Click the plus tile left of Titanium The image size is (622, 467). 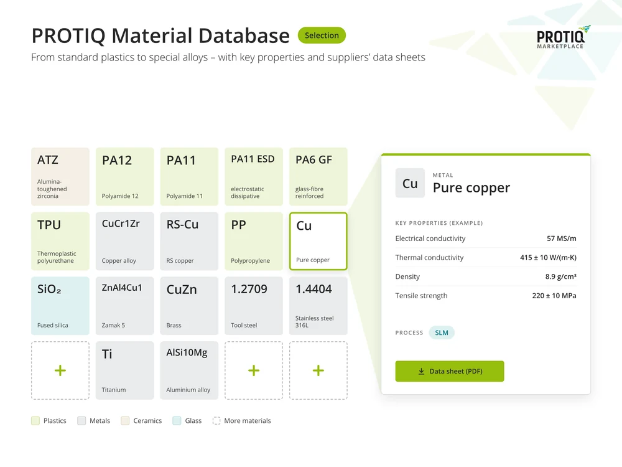(60, 370)
